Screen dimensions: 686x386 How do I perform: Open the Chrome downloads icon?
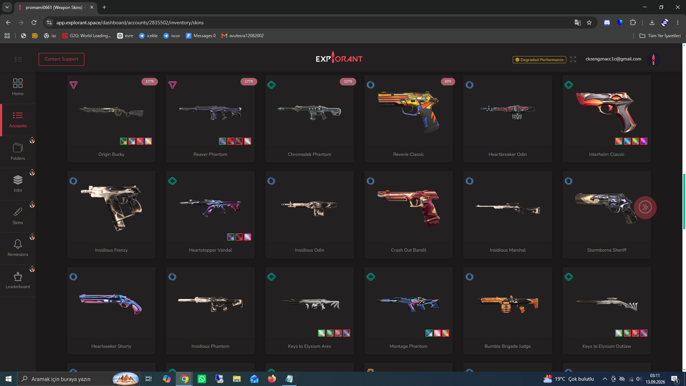(652, 23)
